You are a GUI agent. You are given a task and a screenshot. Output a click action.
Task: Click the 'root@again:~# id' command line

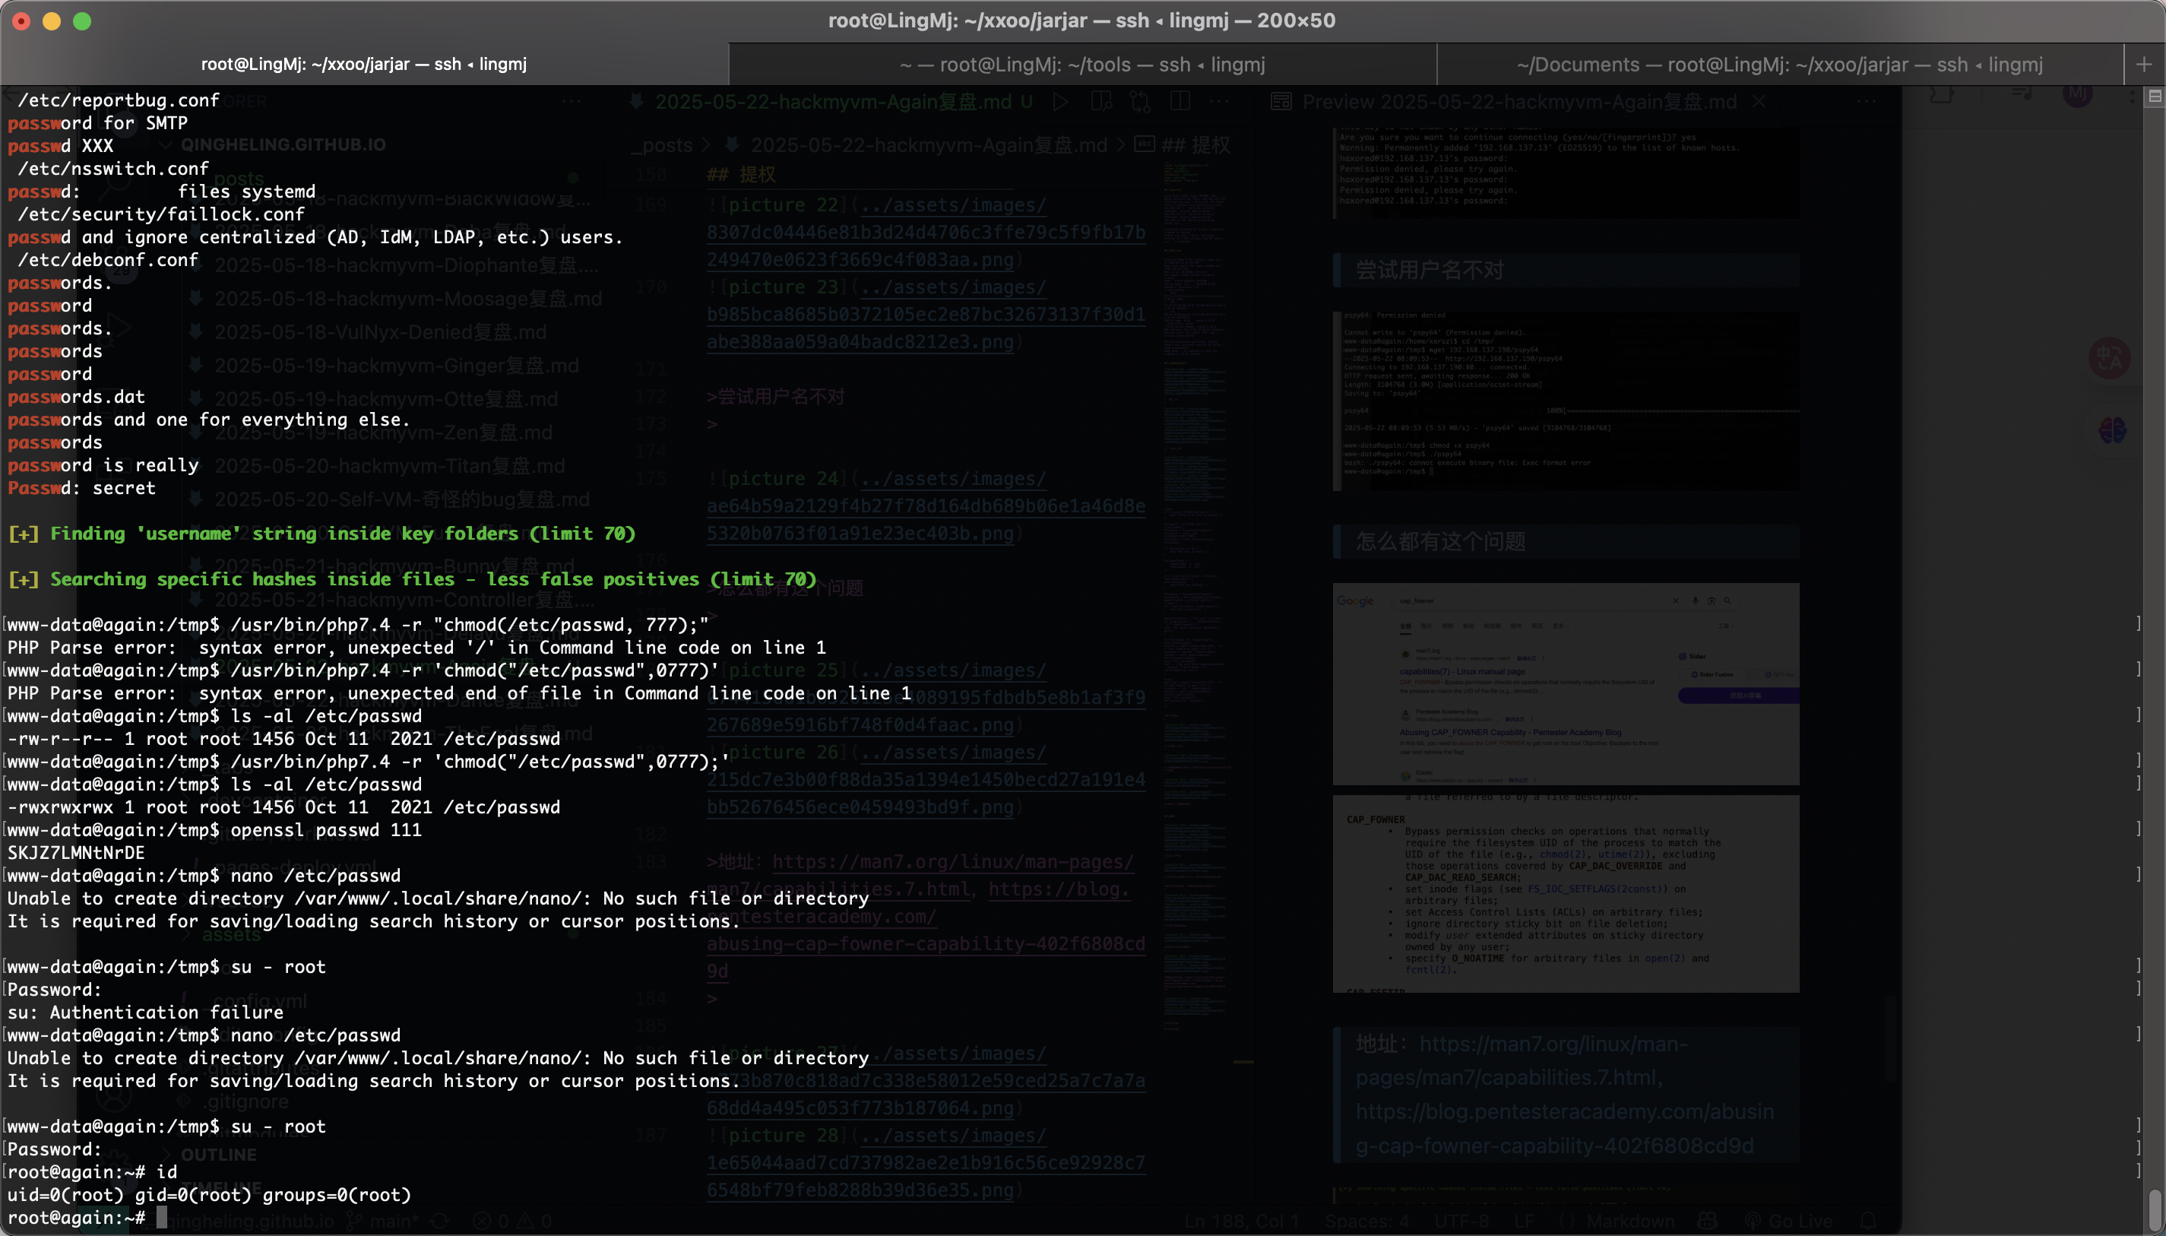click(x=93, y=1173)
